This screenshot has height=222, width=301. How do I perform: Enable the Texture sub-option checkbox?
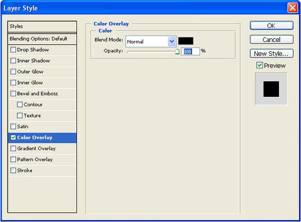tap(20, 115)
